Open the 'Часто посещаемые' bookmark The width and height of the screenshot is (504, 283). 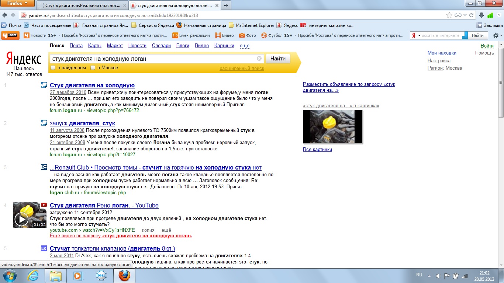click(48, 25)
